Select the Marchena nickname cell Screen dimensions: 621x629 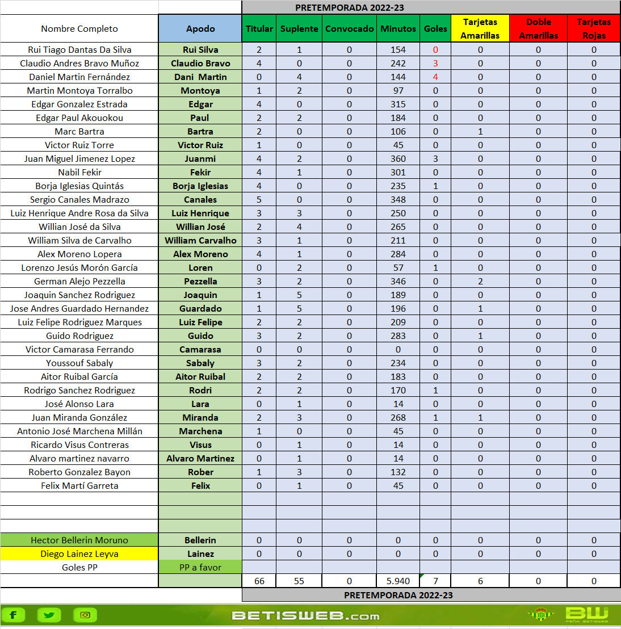click(x=200, y=431)
